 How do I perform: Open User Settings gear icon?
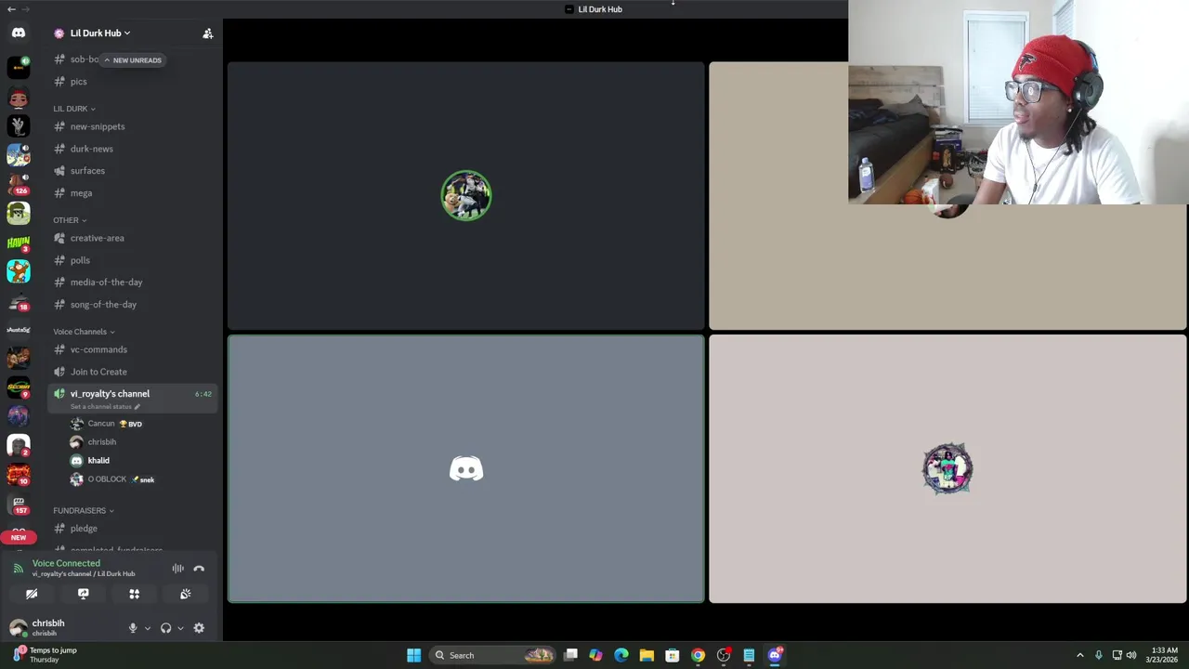[199, 628]
